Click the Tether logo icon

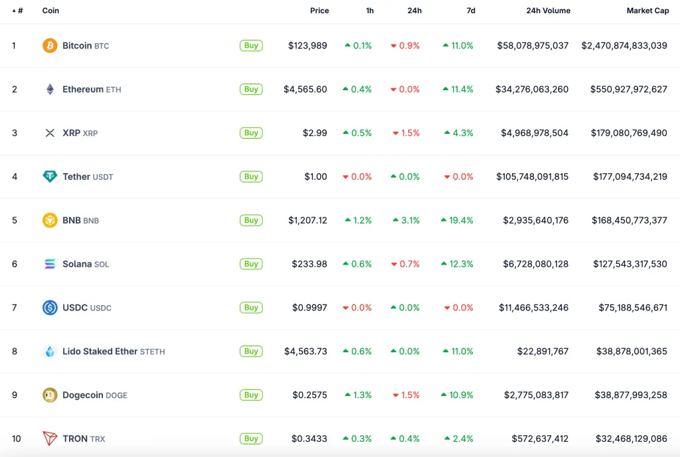50,176
